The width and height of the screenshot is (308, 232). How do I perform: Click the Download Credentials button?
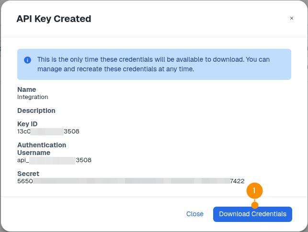[252, 214]
